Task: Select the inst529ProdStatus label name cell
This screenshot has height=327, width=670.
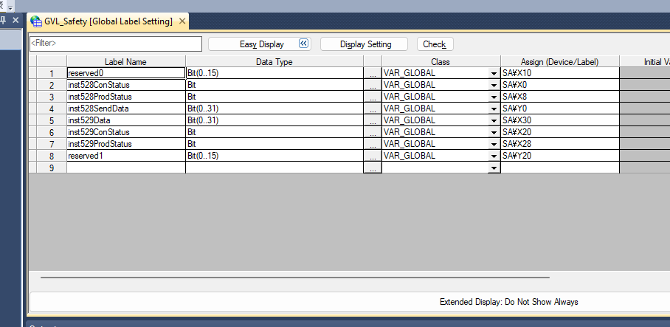Action: coord(126,144)
